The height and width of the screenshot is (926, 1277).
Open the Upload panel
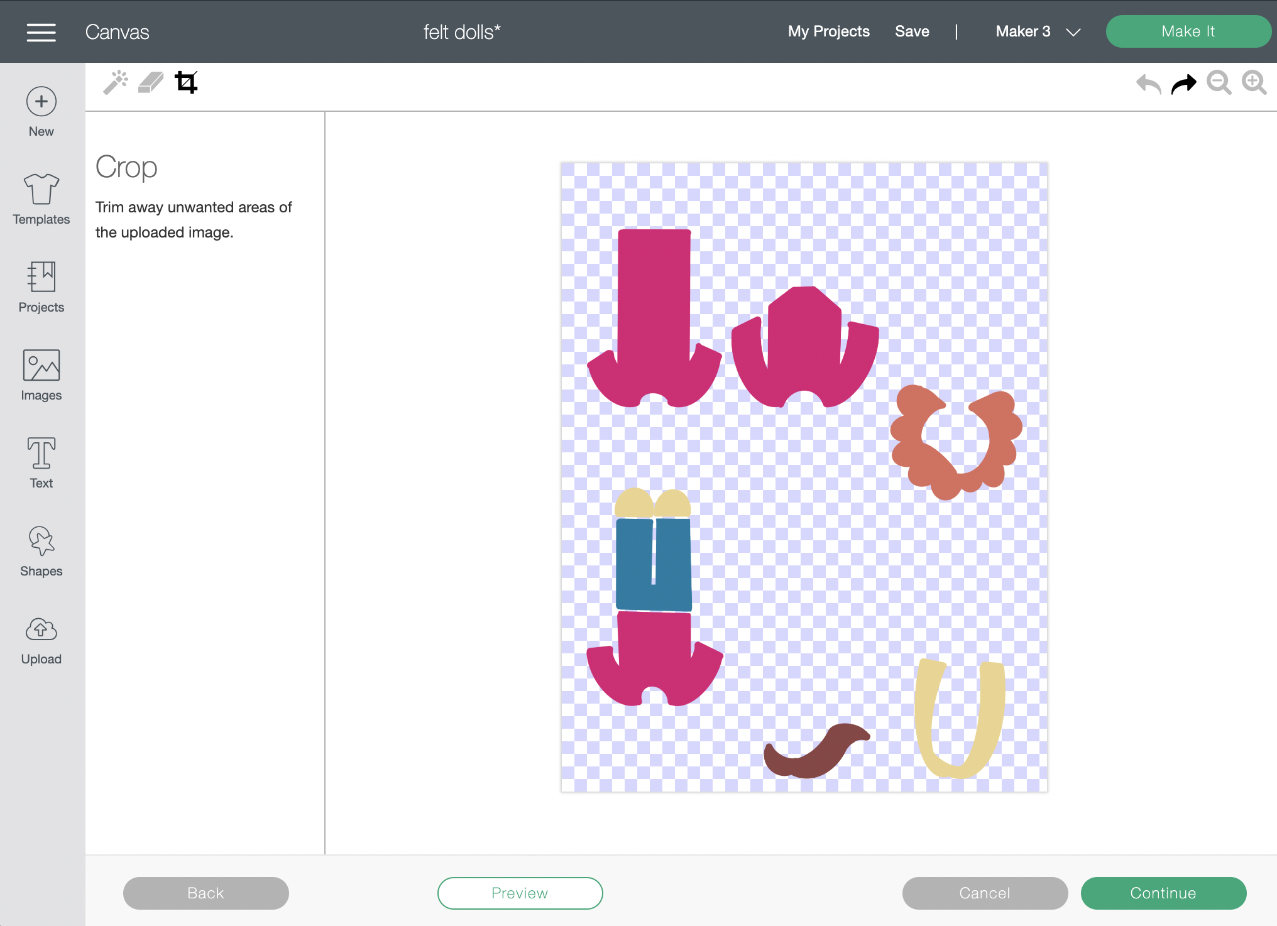[41, 640]
